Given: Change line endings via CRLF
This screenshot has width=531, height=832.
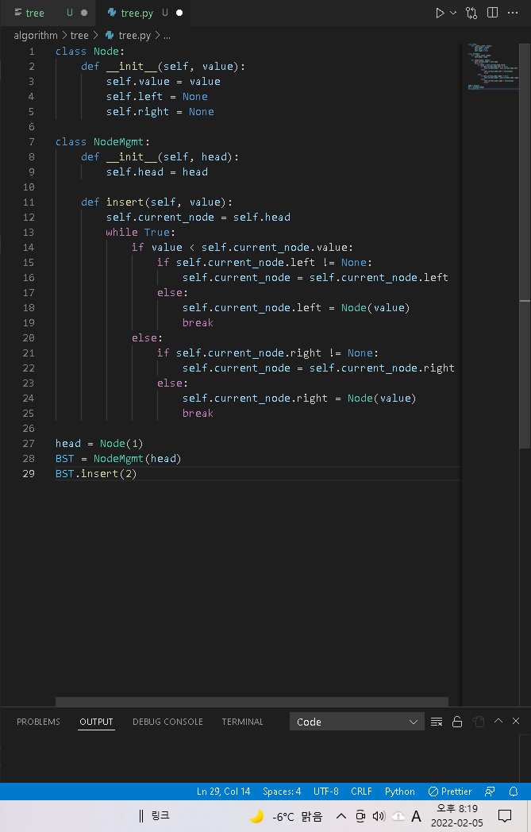Looking at the screenshot, I should click(361, 792).
